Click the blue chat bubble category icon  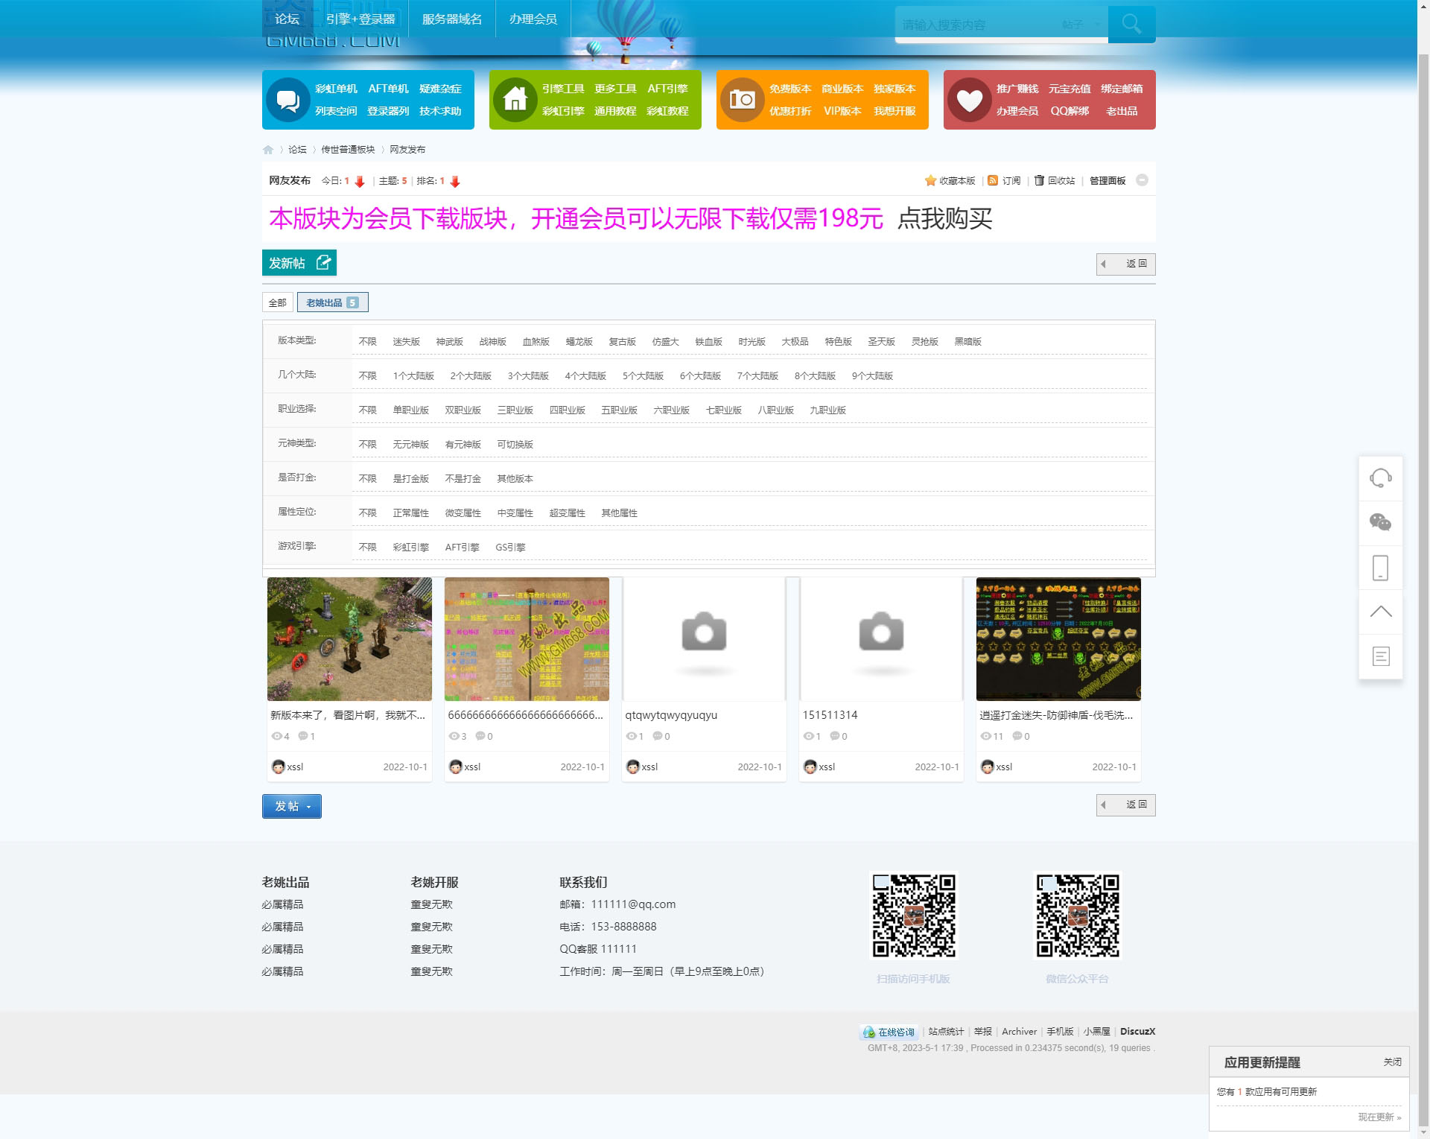tap(287, 100)
